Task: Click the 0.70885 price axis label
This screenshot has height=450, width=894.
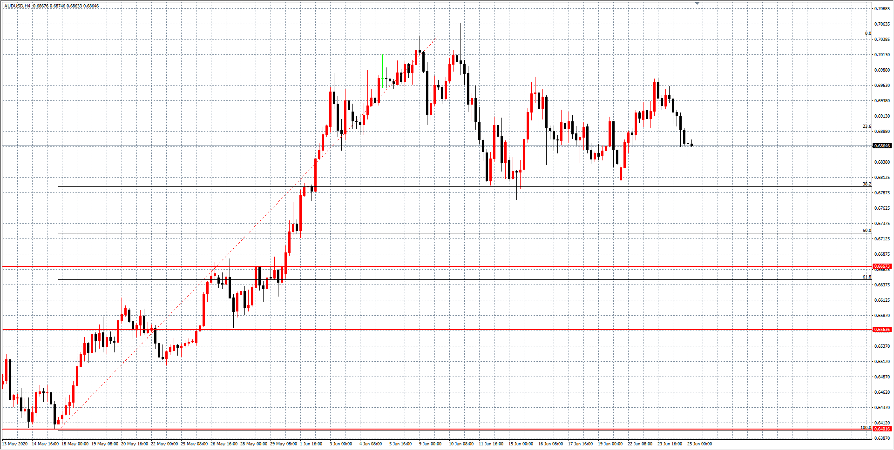Action: click(x=882, y=9)
